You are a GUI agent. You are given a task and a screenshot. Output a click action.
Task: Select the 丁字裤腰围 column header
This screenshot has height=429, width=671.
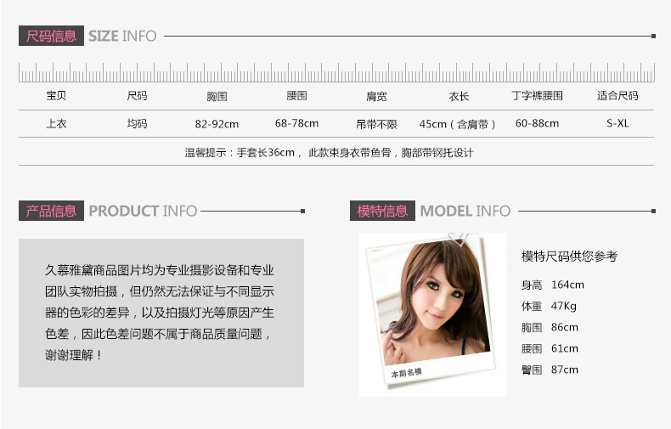[537, 96]
